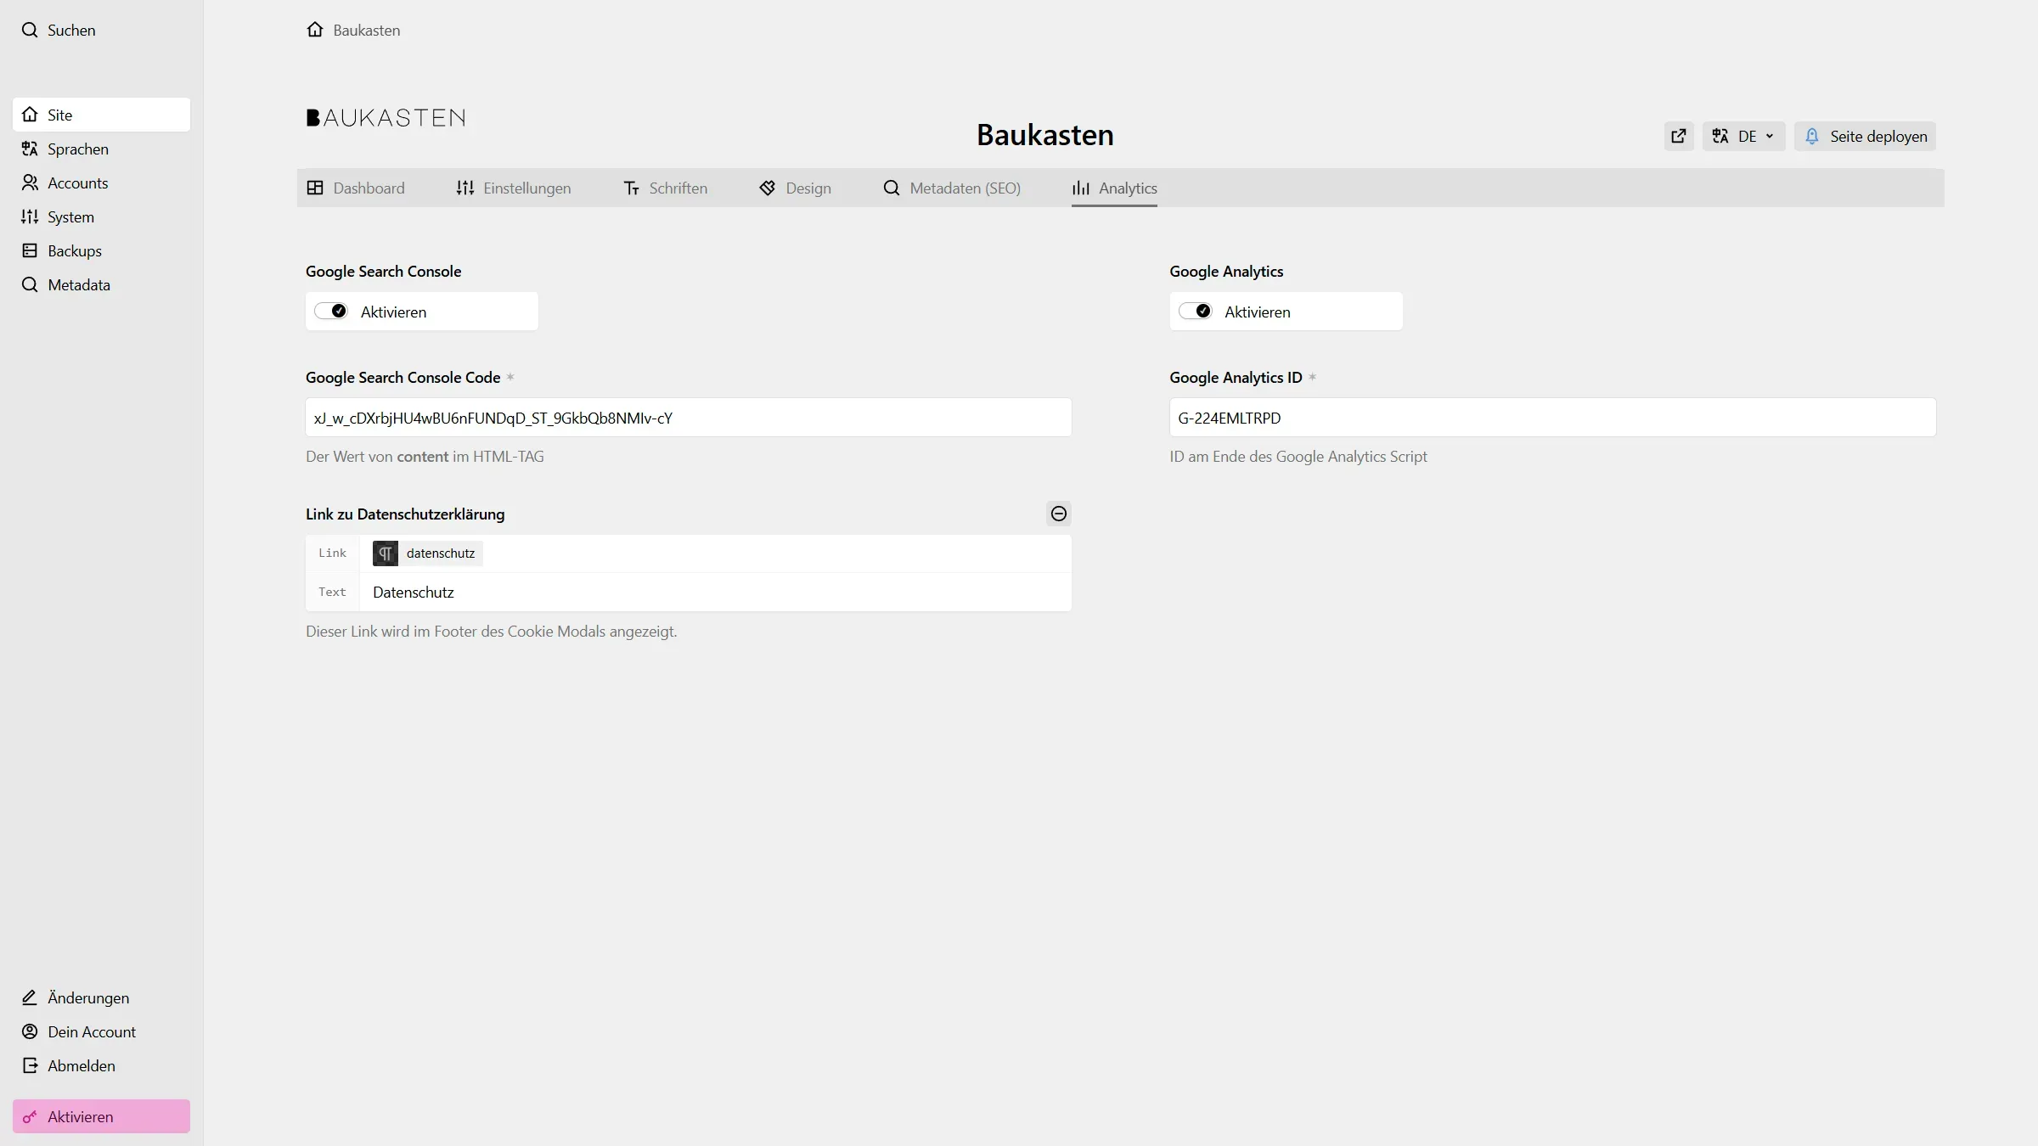Open the DE language dropdown
Image resolution: width=2038 pixels, height=1146 pixels.
click(1742, 136)
